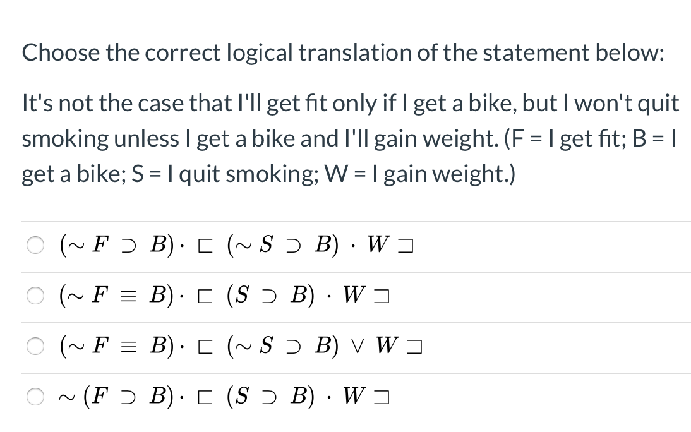Click the question prompt text
The height and width of the screenshot is (432, 691).
point(341,52)
